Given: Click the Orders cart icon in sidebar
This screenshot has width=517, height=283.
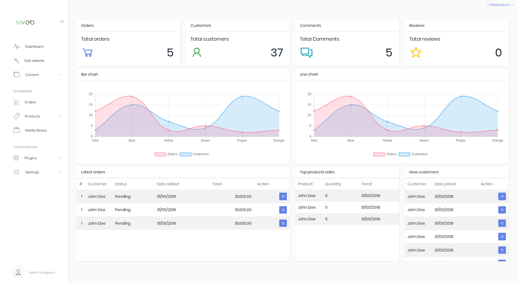Looking at the screenshot, I should 17,102.
